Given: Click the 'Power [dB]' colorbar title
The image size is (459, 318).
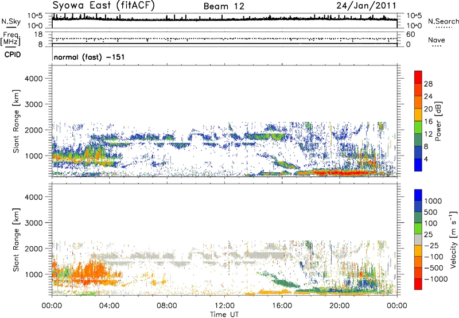Looking at the screenshot, I should point(438,121).
